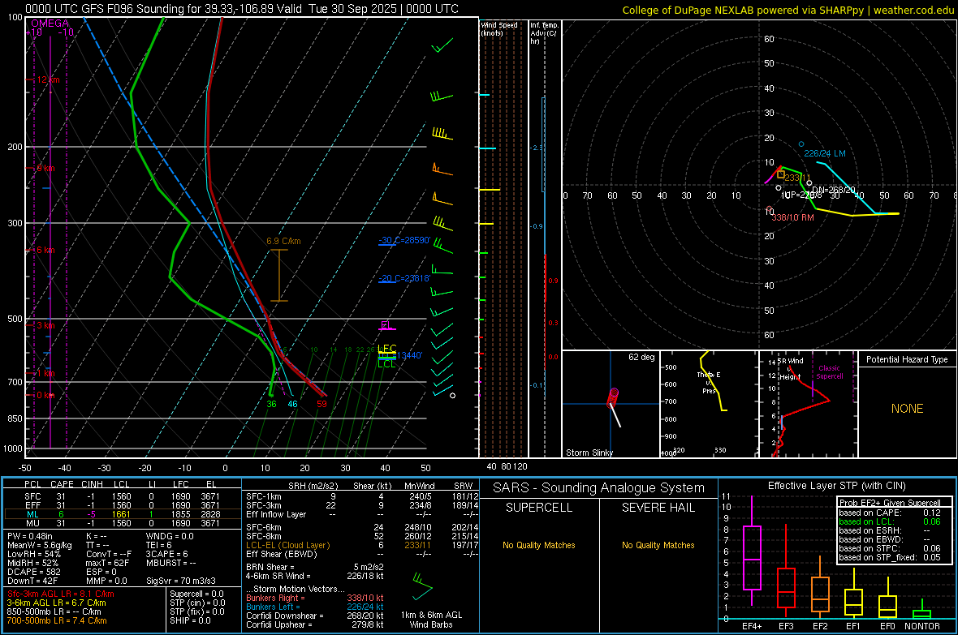Click the 700-500mb LR 7.4 C/km line

(57, 620)
